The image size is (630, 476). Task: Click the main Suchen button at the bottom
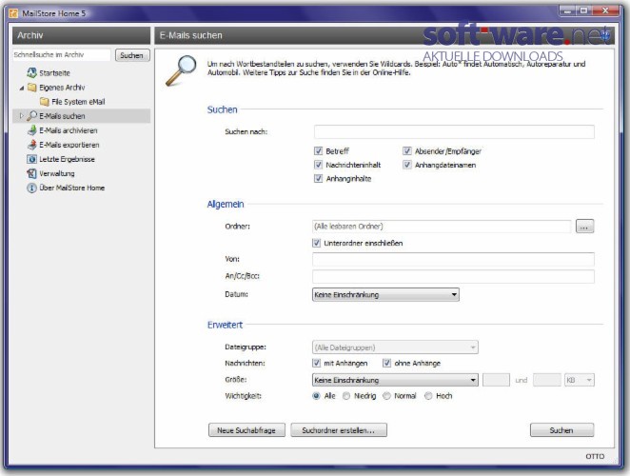coord(561,430)
